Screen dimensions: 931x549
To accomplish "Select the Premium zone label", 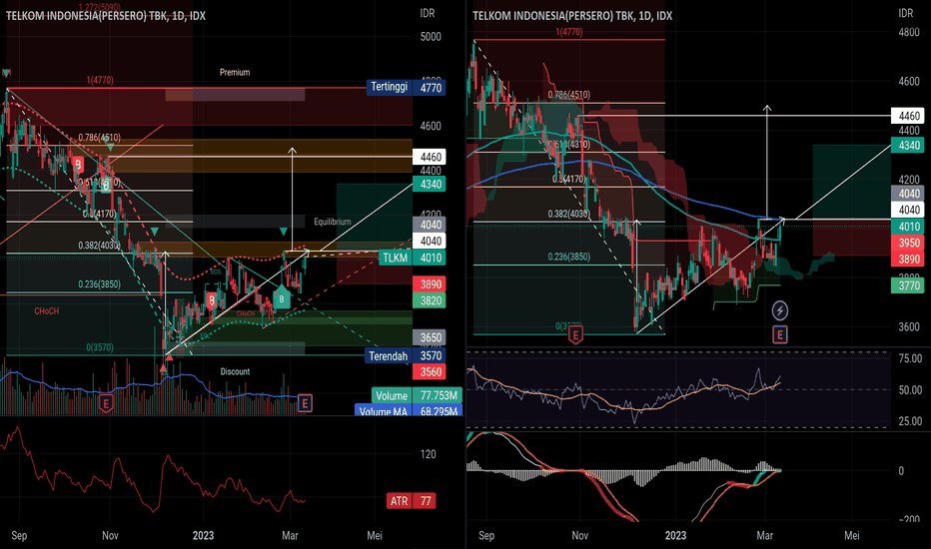I will (x=235, y=73).
